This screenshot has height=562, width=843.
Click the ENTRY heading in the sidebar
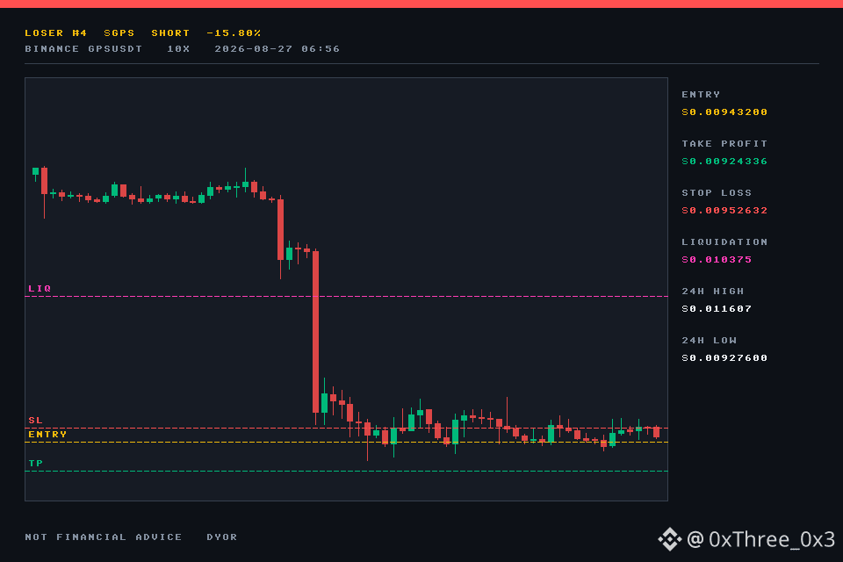tap(701, 95)
